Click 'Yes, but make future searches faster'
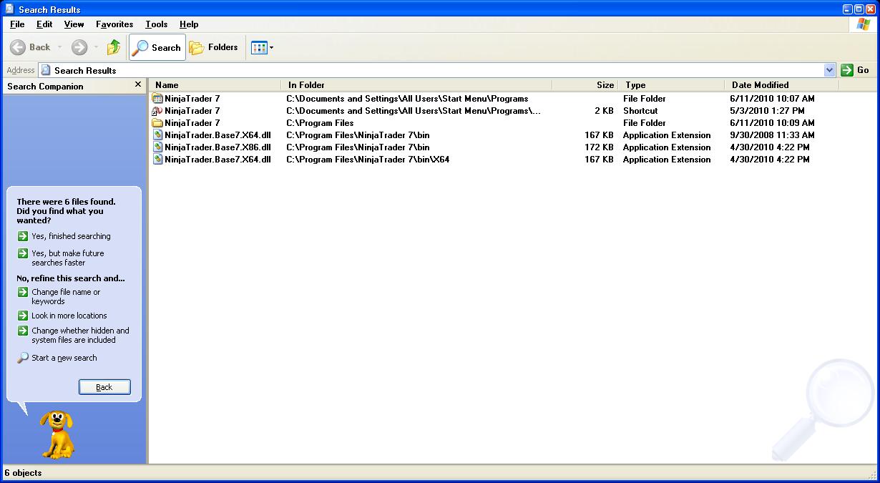The height and width of the screenshot is (483, 880). coord(67,258)
